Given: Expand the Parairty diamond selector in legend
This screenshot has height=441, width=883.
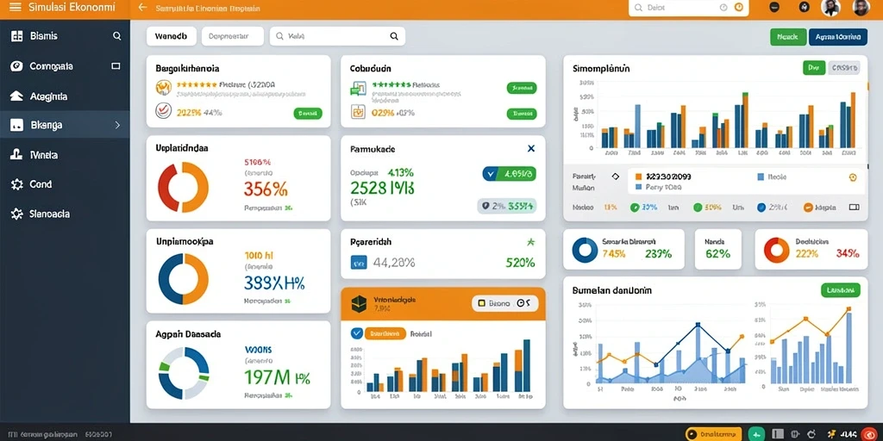Looking at the screenshot, I should pos(615,176).
